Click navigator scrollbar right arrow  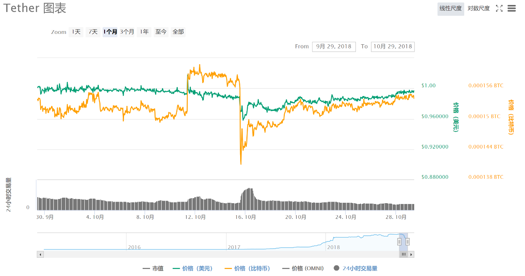411,254
